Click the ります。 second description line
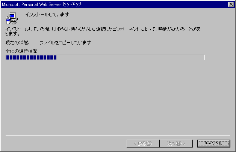236x152 pixels. point(13,34)
